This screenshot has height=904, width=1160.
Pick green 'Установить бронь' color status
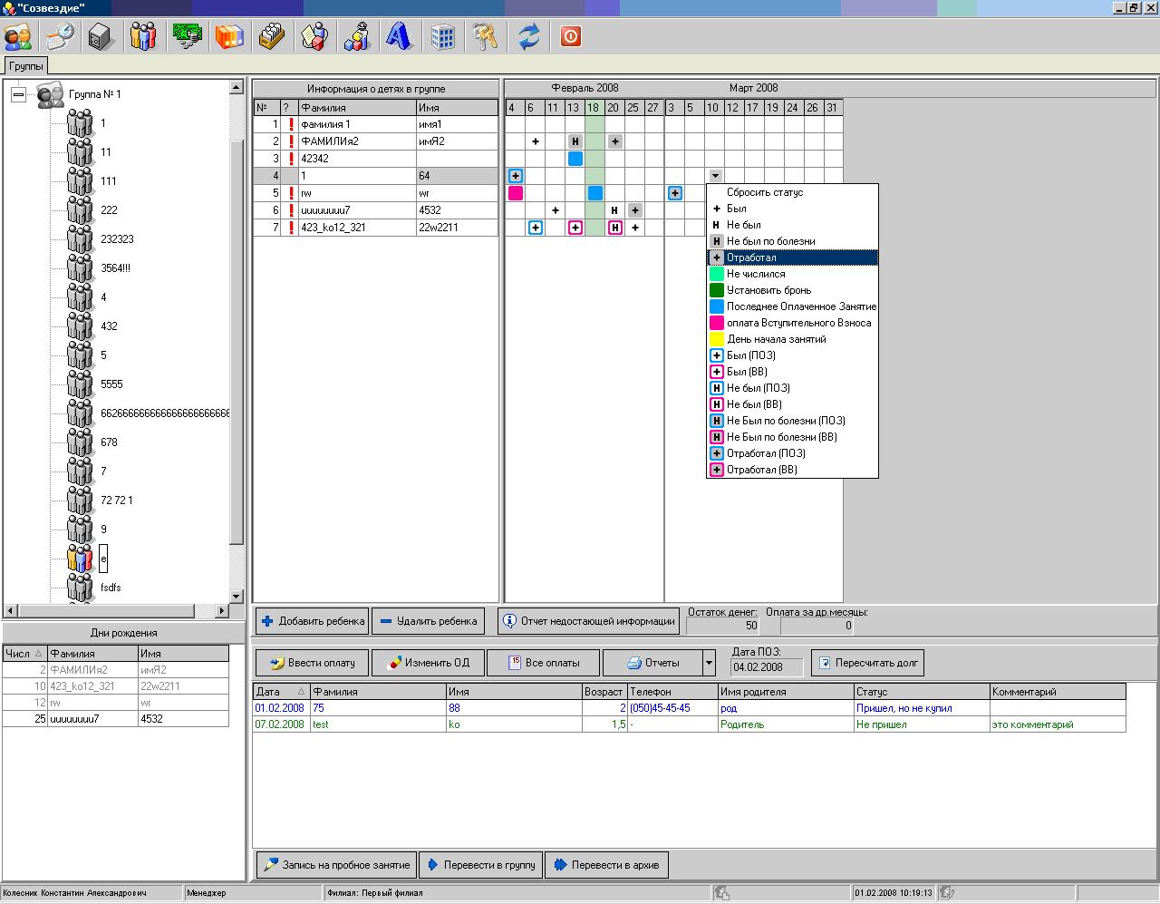click(768, 290)
